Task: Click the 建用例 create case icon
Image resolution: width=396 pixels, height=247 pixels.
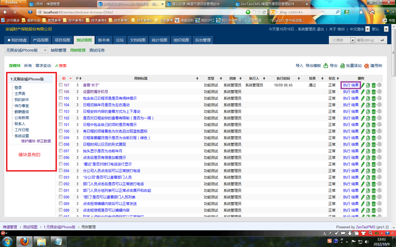Action: [367, 66]
